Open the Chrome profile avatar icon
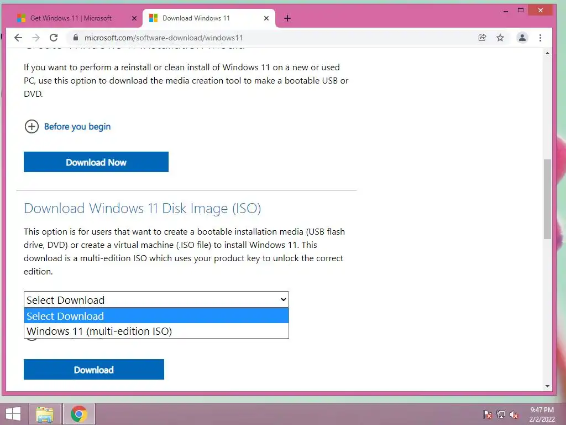The height and width of the screenshot is (425, 566). tap(522, 38)
